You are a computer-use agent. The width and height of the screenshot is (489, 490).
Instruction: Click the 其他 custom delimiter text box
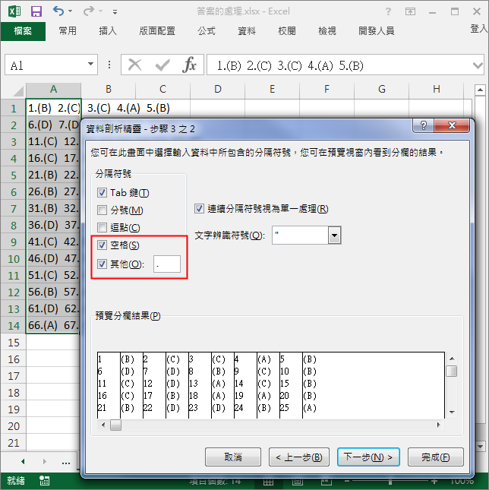tap(167, 264)
